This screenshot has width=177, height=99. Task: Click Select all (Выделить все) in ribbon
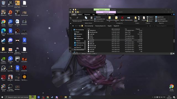click(x=160, y=17)
